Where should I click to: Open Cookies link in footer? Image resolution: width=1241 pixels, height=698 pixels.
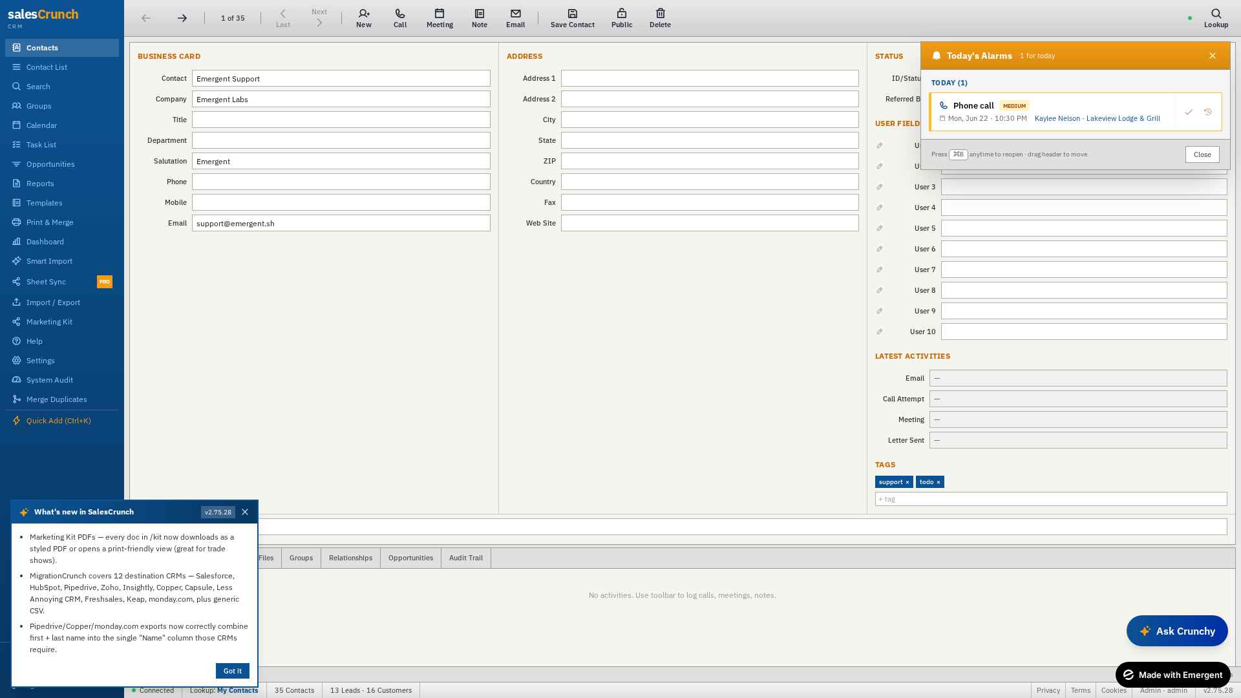point(1114,690)
